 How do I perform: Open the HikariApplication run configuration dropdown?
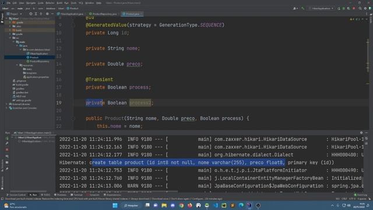coord(321,8)
